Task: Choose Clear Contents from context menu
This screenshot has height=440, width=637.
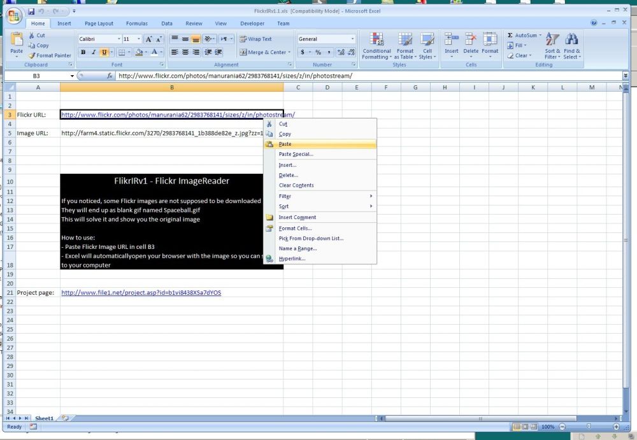Action: [x=320, y=185]
